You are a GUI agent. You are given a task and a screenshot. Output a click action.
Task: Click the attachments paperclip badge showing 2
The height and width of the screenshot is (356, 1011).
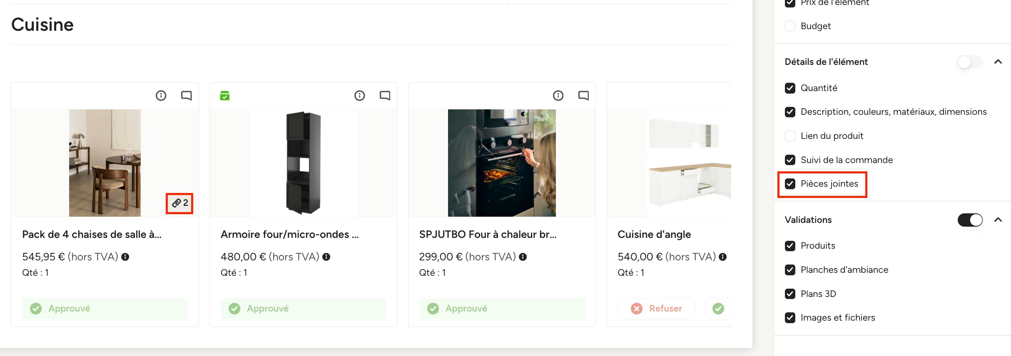pyautogui.click(x=180, y=203)
